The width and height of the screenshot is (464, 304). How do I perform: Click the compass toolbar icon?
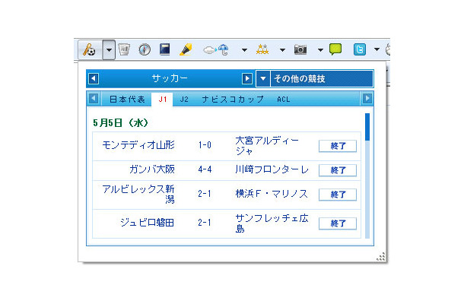(x=145, y=49)
